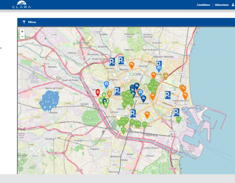Click the orange marker near Rascanya
Image resolution: width=235 pixels, height=183 pixels.
pos(132,65)
